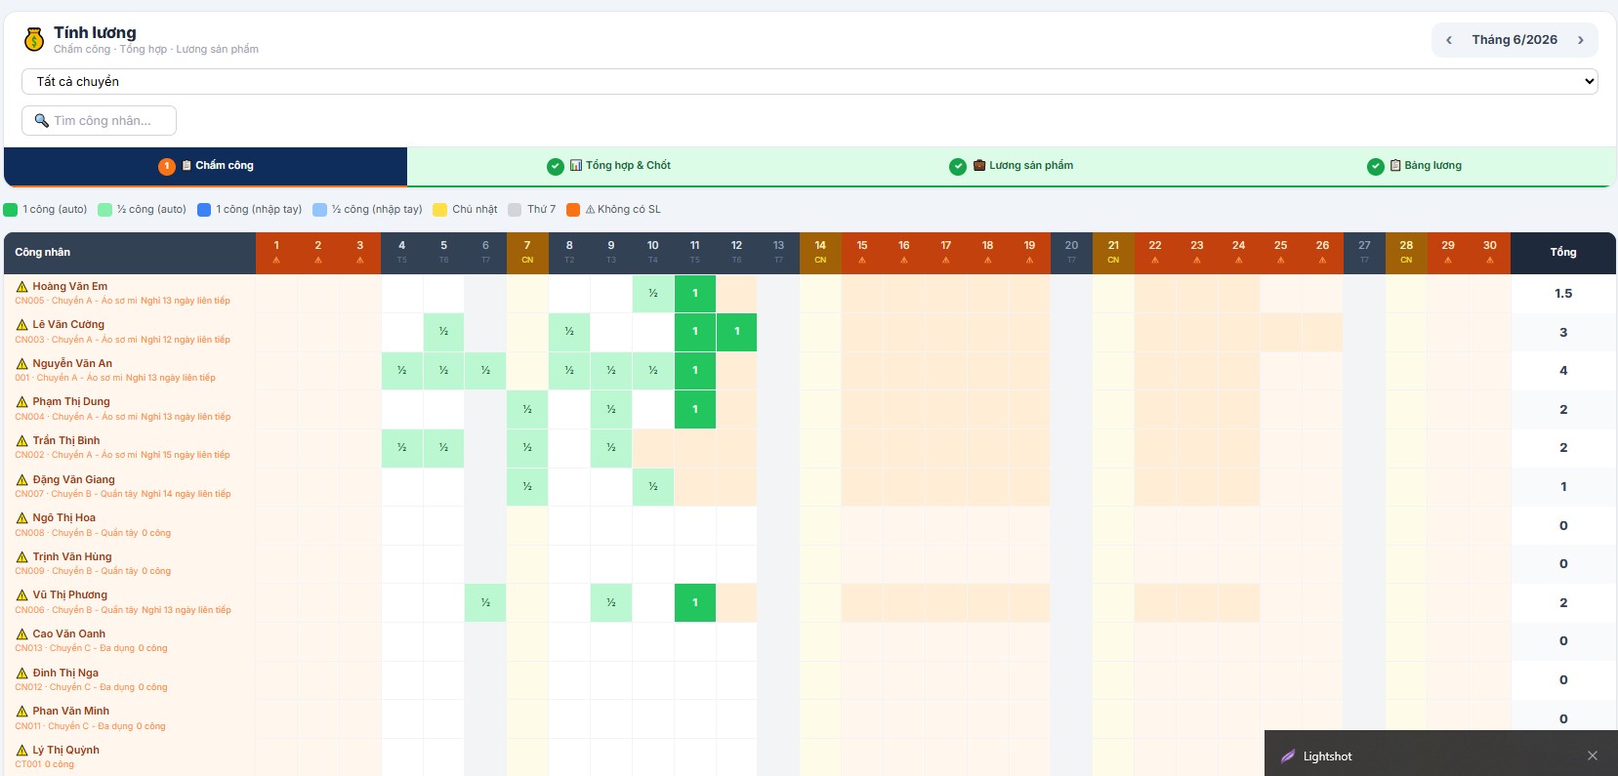The width and height of the screenshot is (1618, 776).
Task: Switch to Tổng hợp & Chốt tab
Action: (x=608, y=166)
